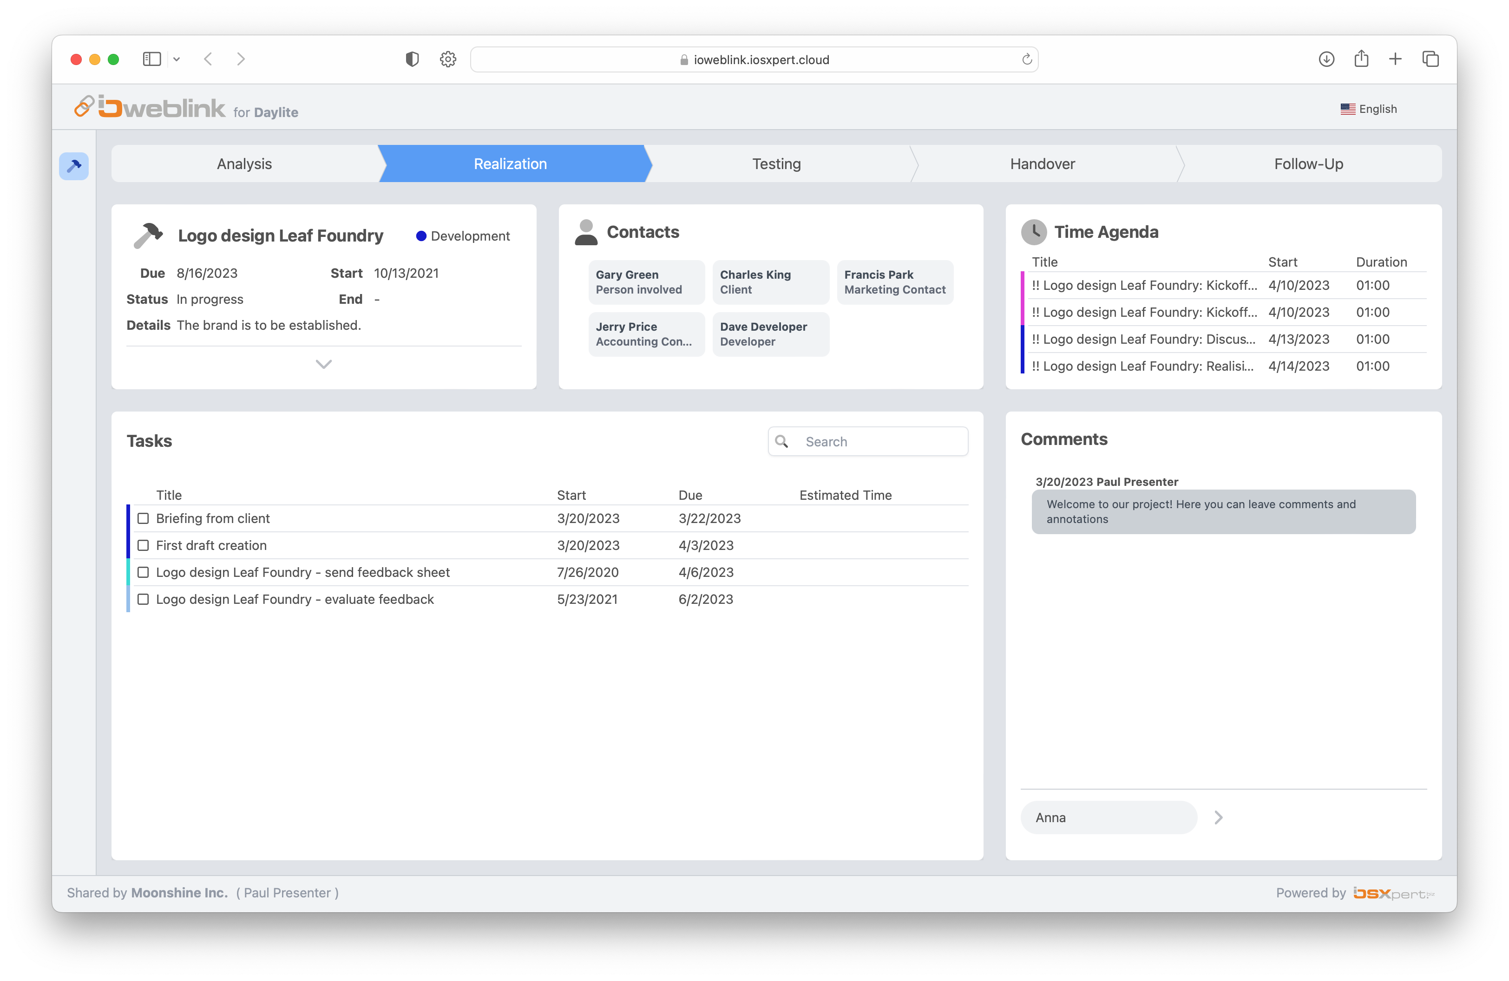Click the In progress status value
Viewport: 1509px width, 981px height.
(210, 299)
